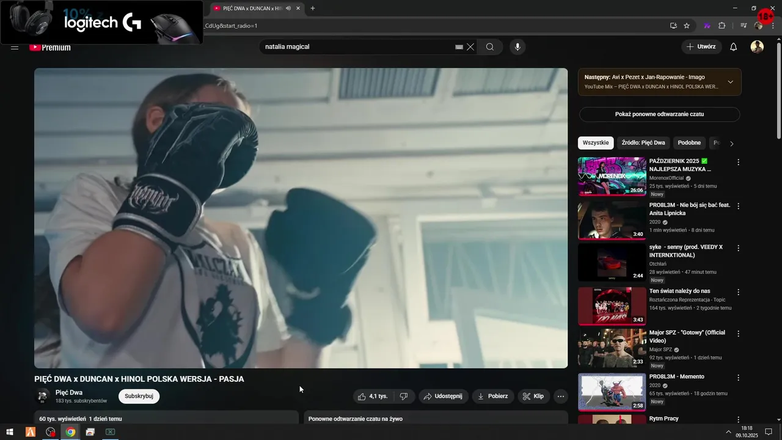
Task: Click Ponowne odtwarzanie czatu na żywo header
Action: (x=356, y=419)
